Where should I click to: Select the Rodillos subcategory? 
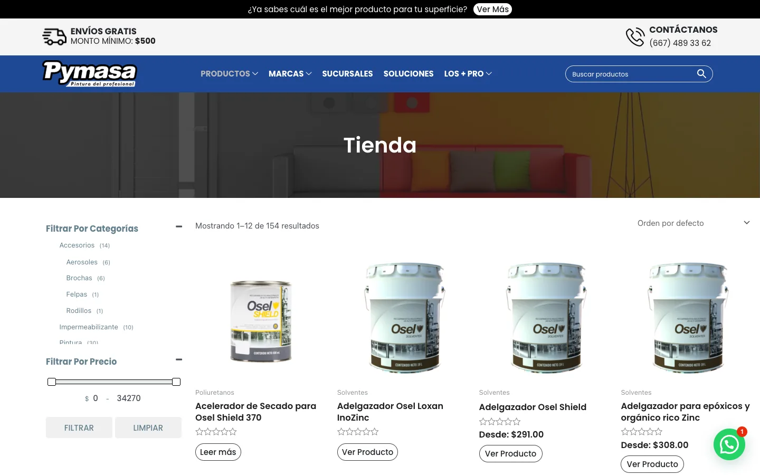[x=79, y=311]
